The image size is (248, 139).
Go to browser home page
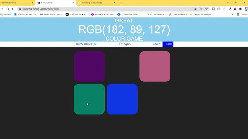click(13, 9)
